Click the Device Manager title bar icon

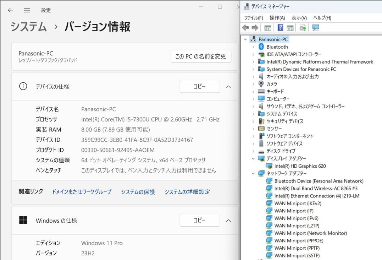click(x=246, y=6)
